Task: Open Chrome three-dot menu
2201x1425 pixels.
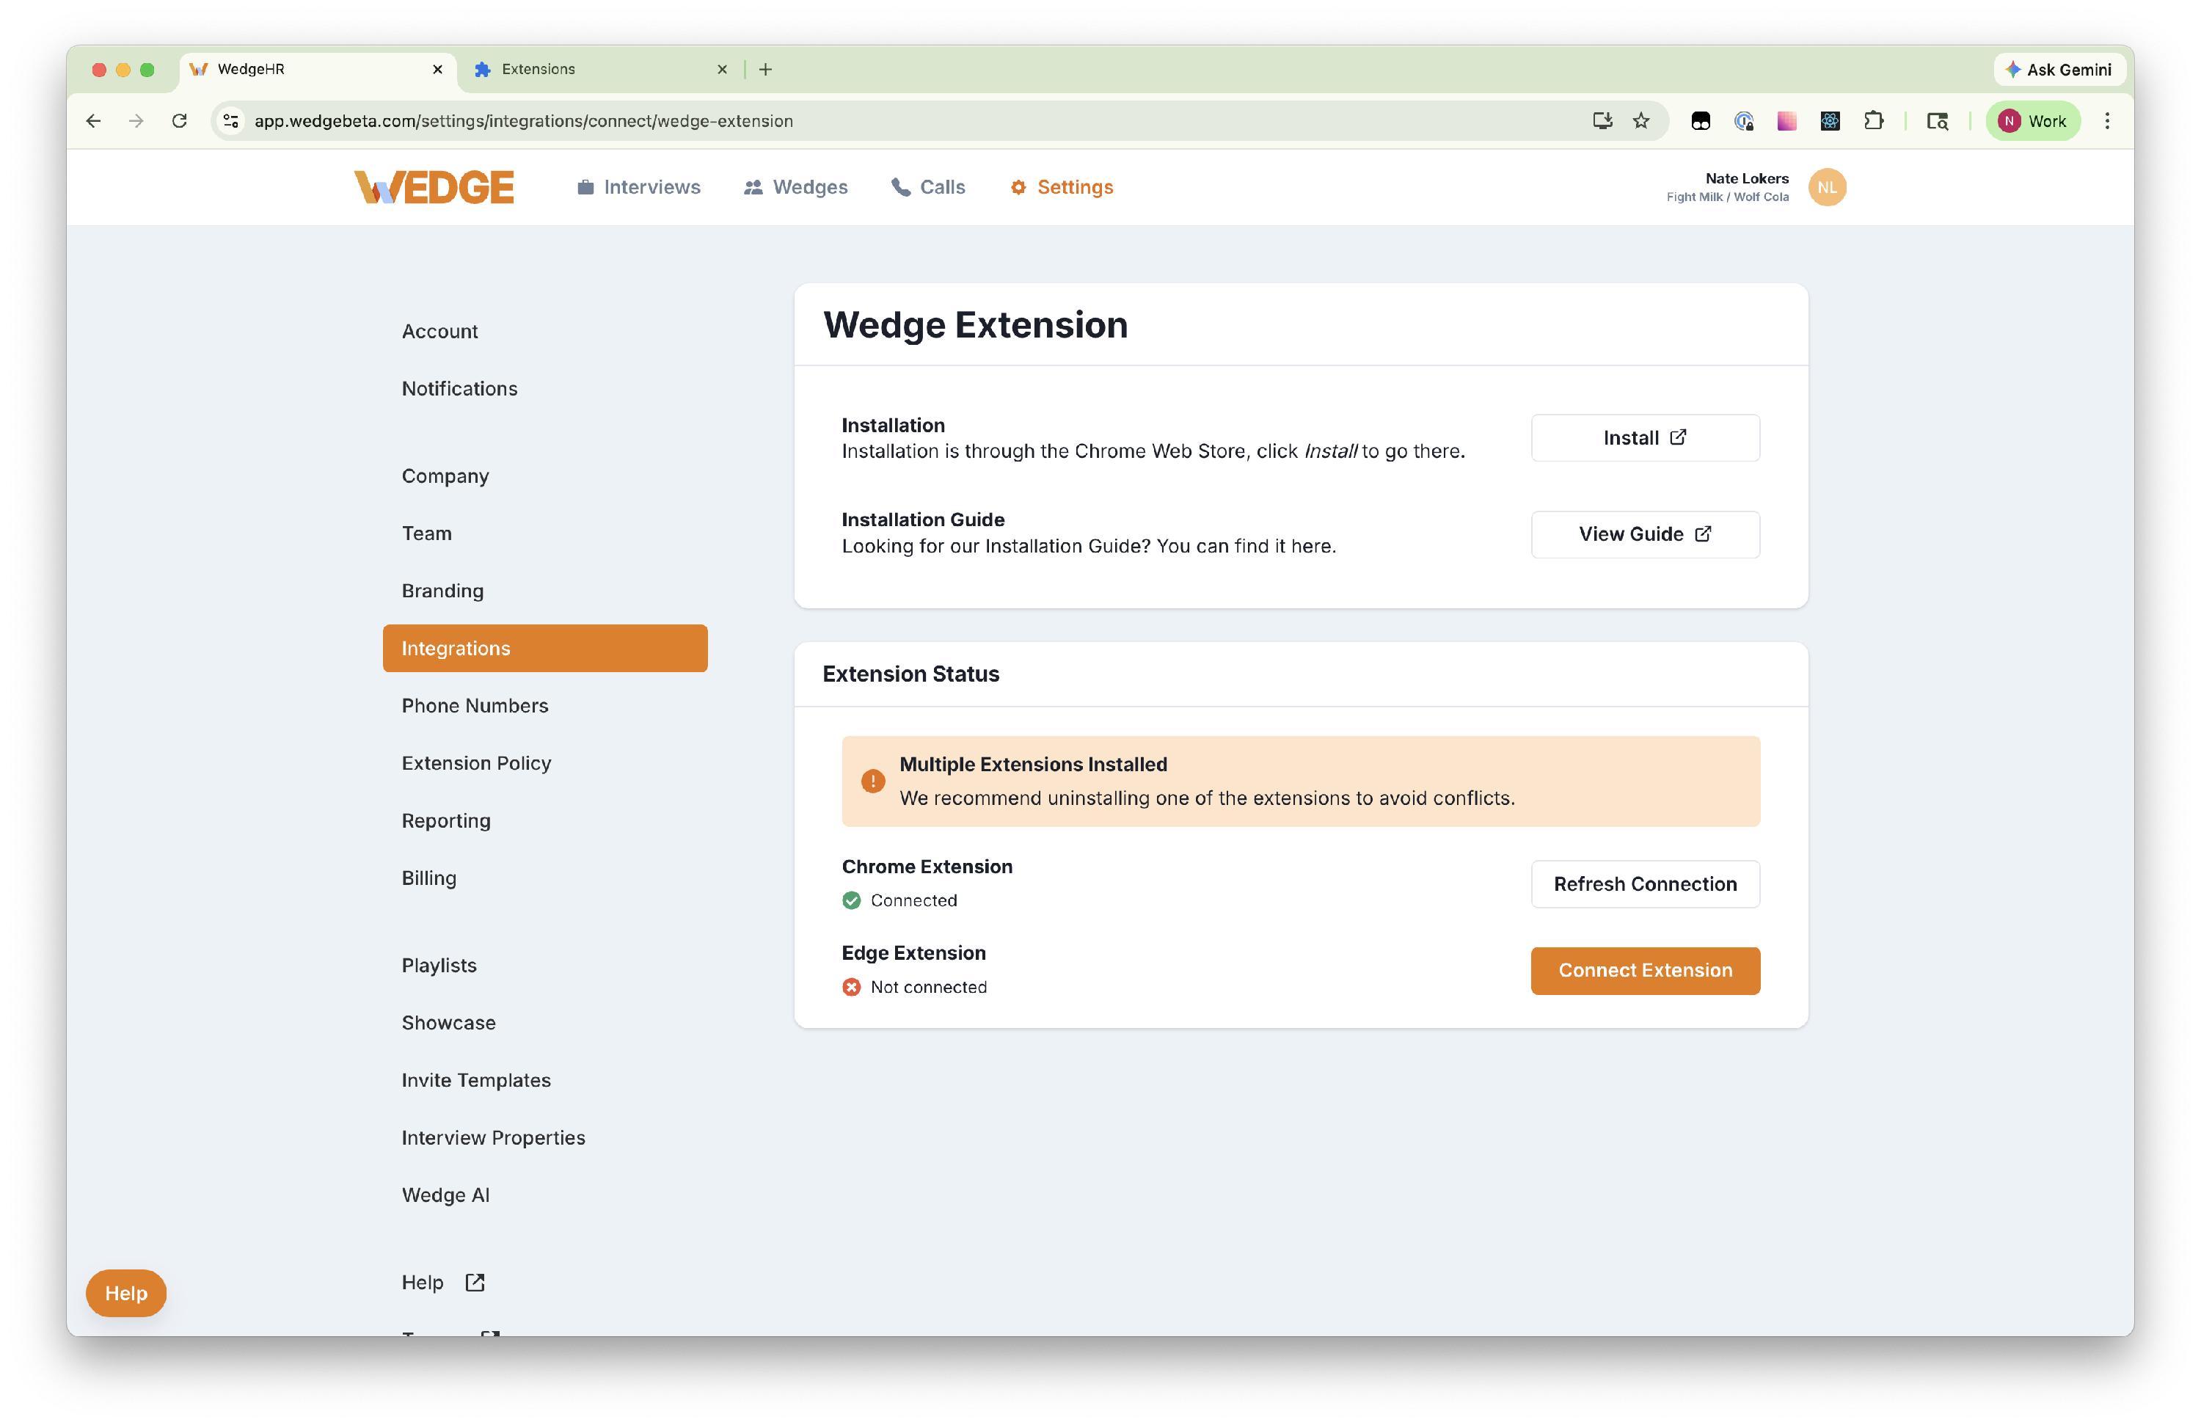Action: coord(2108,121)
